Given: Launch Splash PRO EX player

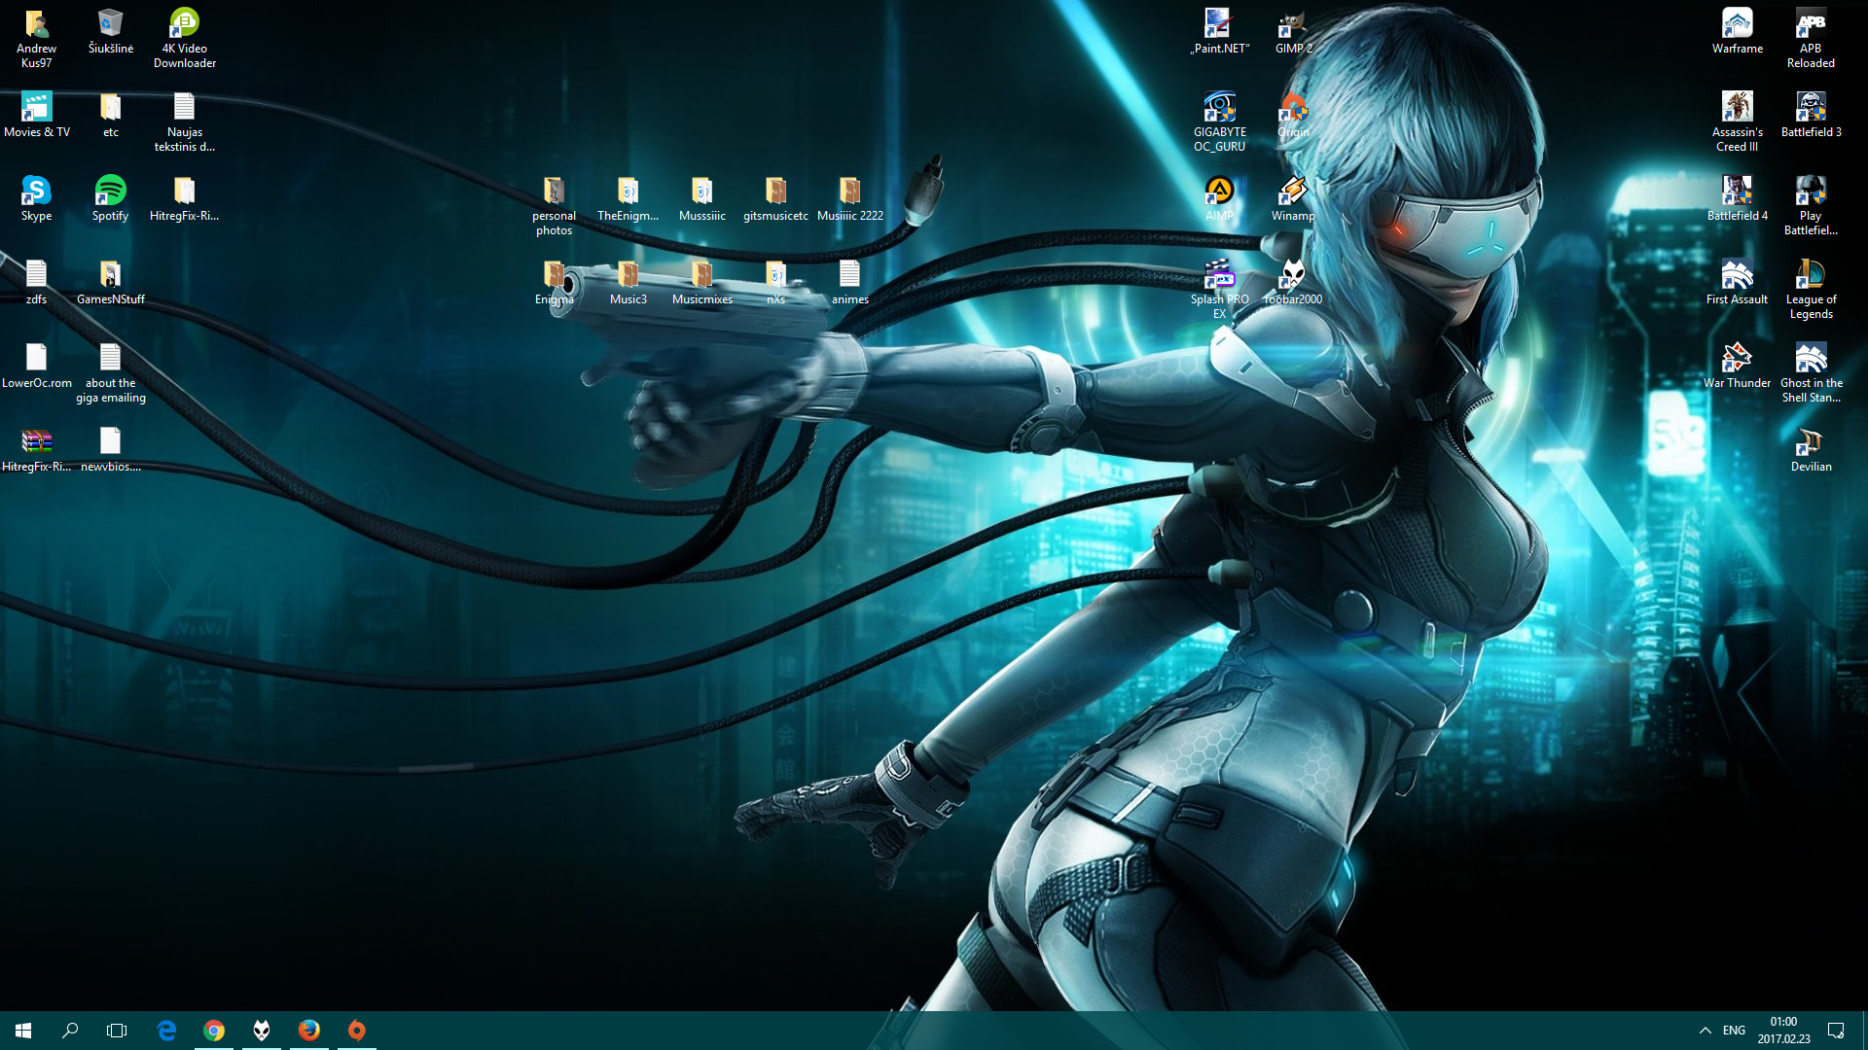Looking at the screenshot, I should pos(1219,290).
